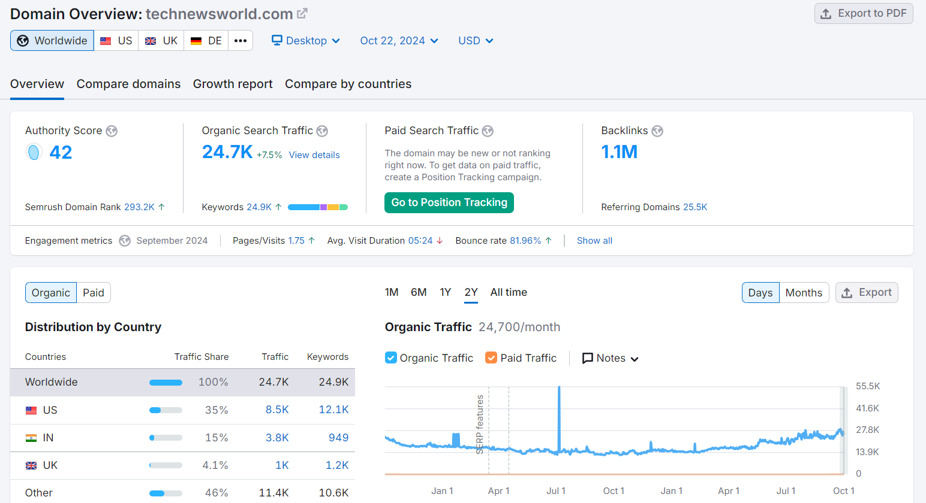926x503 pixels.
Task: Switch chart granularity to Days
Action: tap(760, 293)
